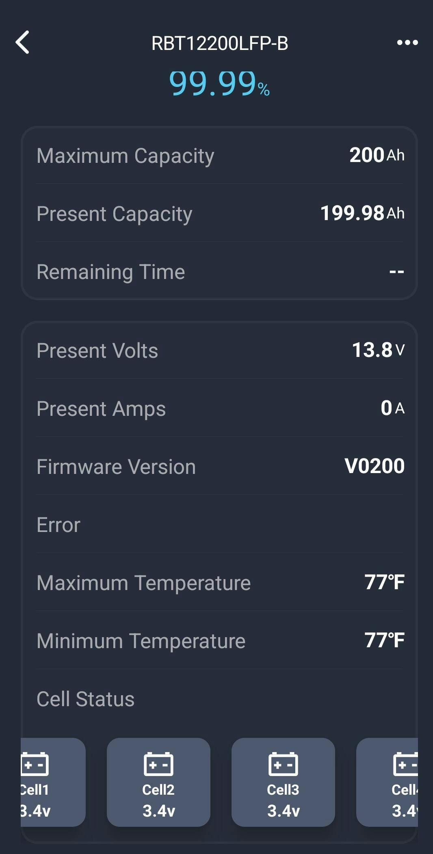Tap the Cell Status heading
Screen dimensions: 433x854
(x=86, y=699)
